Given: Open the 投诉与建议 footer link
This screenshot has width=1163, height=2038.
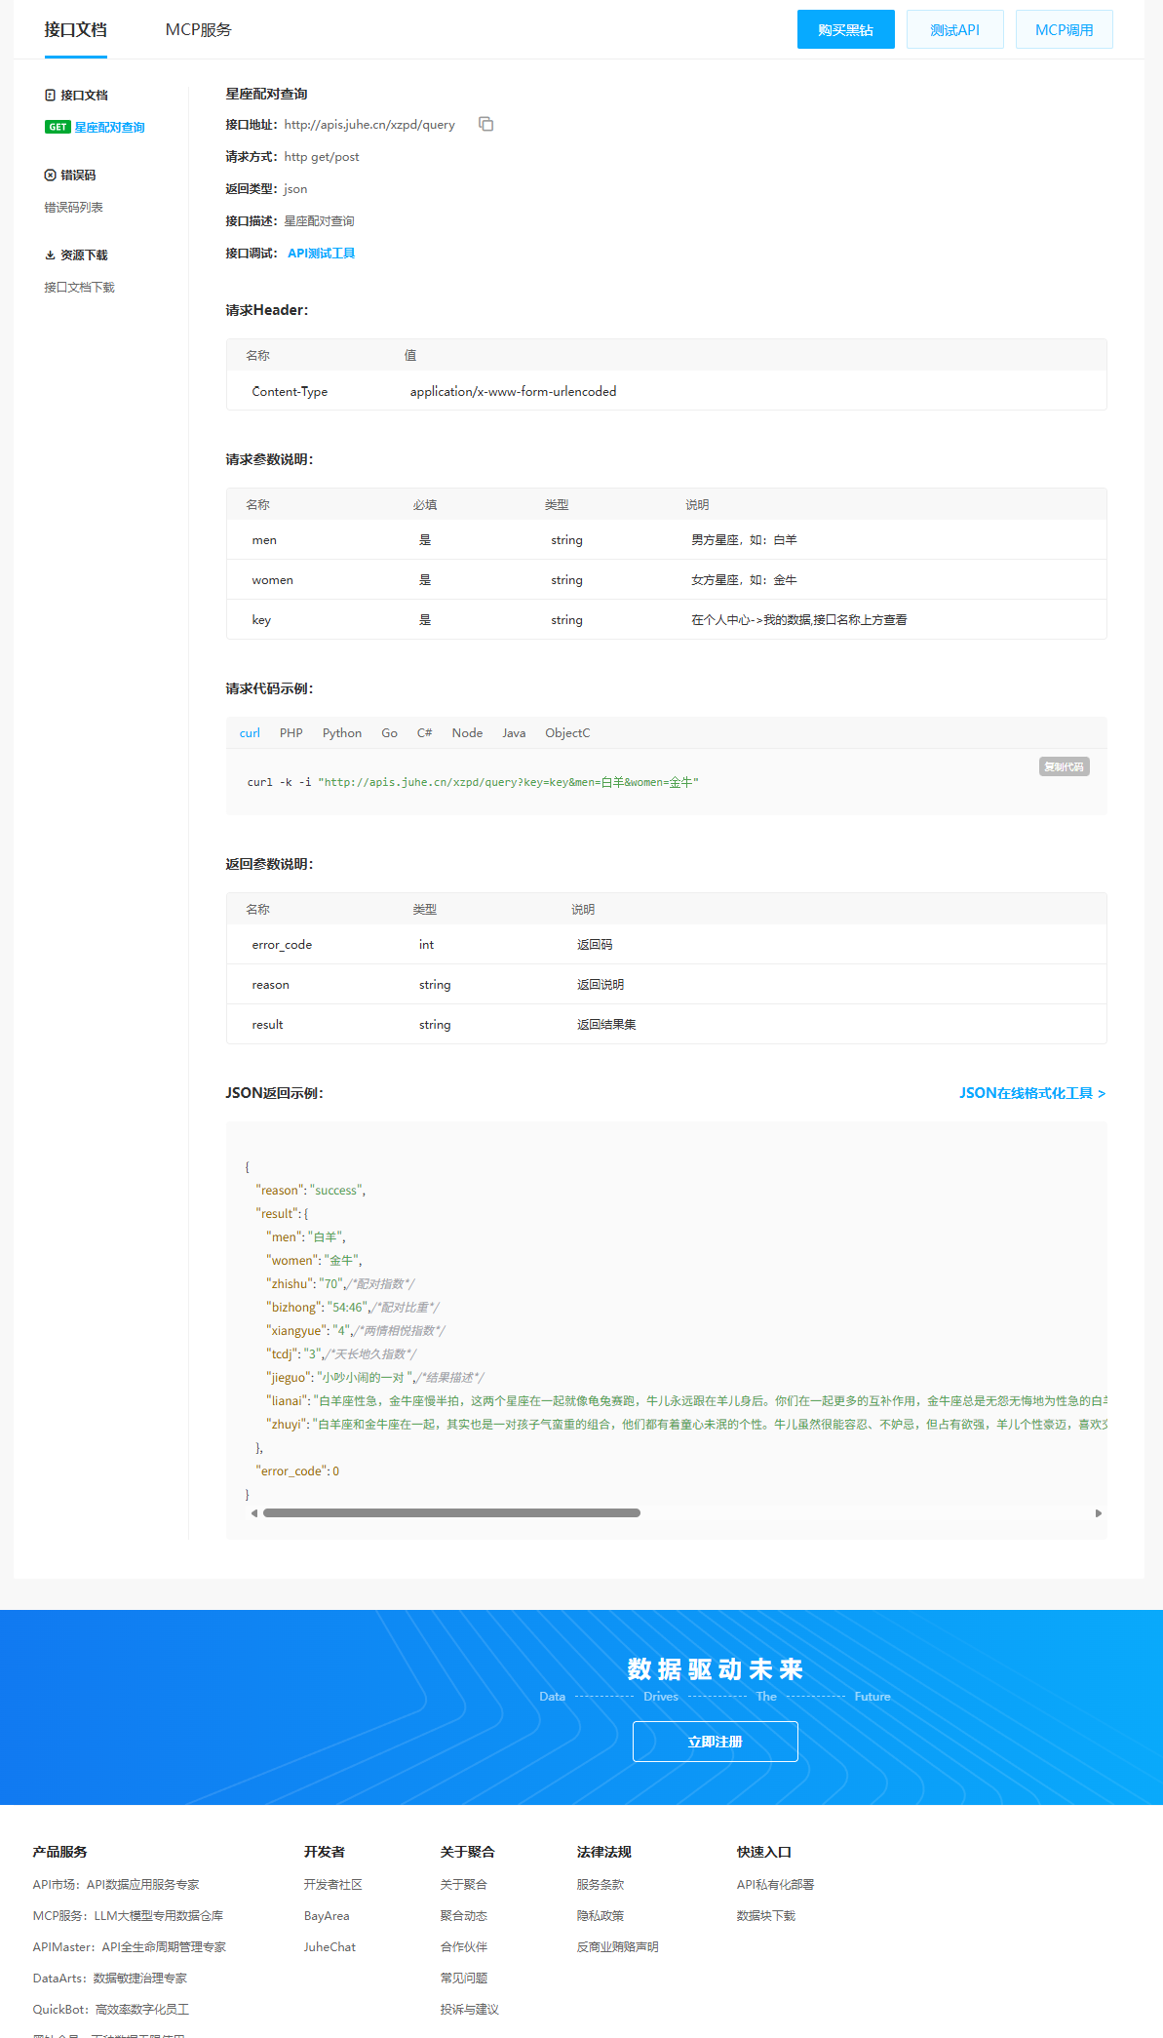Looking at the screenshot, I should coord(470,2010).
